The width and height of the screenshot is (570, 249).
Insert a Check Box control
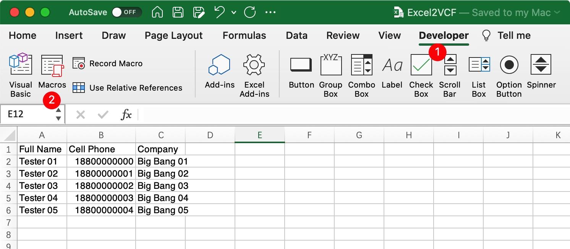pyautogui.click(x=421, y=65)
